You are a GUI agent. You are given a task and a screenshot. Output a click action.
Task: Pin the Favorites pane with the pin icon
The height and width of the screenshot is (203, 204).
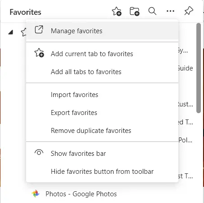pos(189,11)
